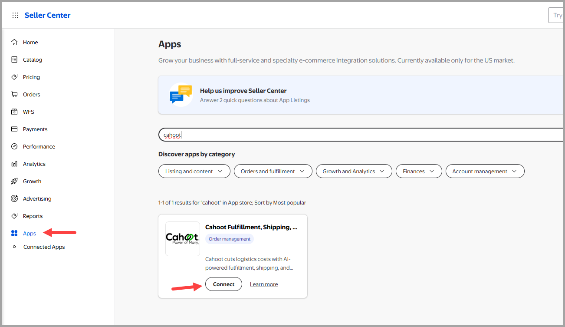Image resolution: width=565 pixels, height=327 pixels.
Task: Click the Apps page heading
Action: click(x=170, y=44)
